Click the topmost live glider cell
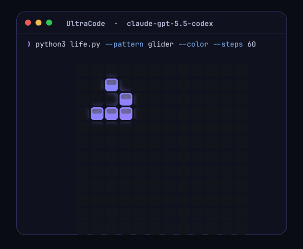303x249 pixels. click(x=111, y=85)
